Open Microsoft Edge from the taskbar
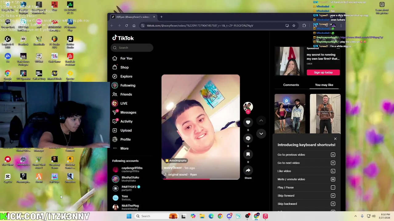 point(211,216)
